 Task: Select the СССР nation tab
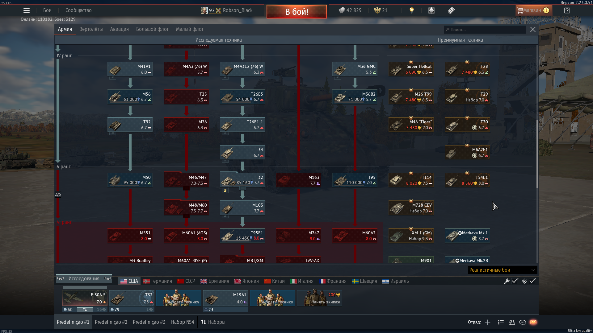(186, 281)
